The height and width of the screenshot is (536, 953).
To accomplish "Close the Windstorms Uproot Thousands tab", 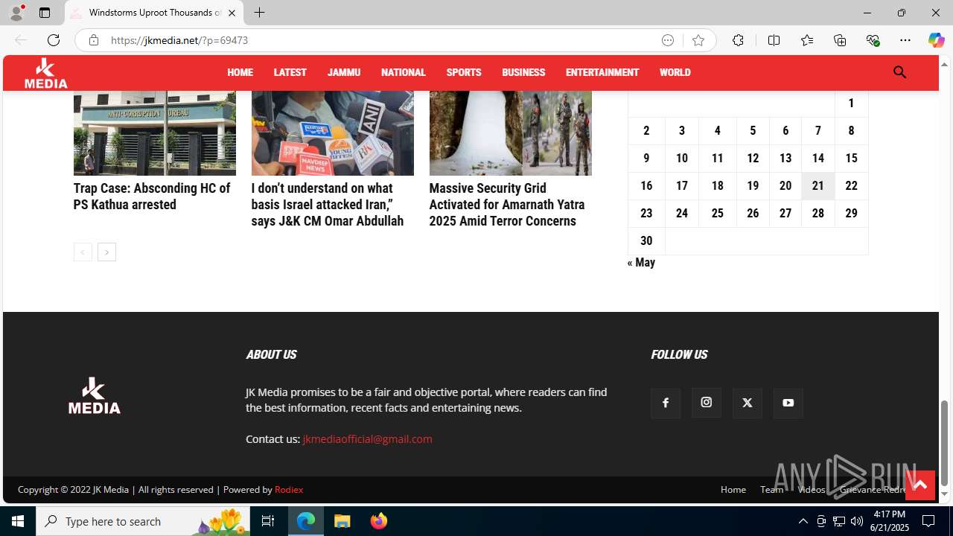I will point(232,13).
